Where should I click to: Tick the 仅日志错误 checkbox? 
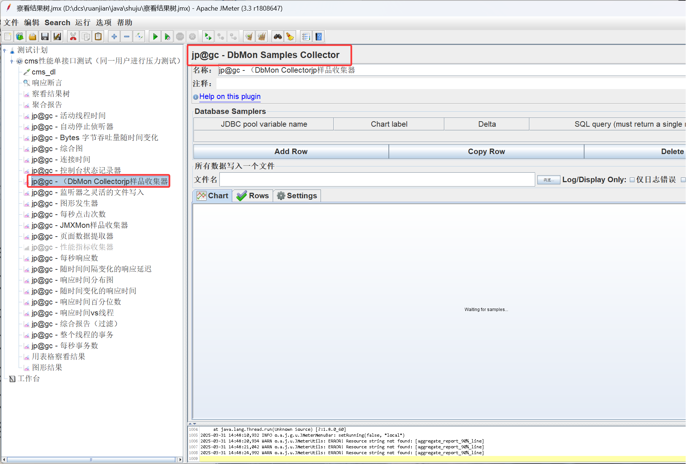(x=632, y=180)
